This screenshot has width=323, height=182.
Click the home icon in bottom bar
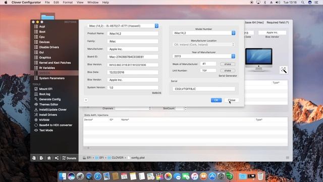click(x=49, y=158)
